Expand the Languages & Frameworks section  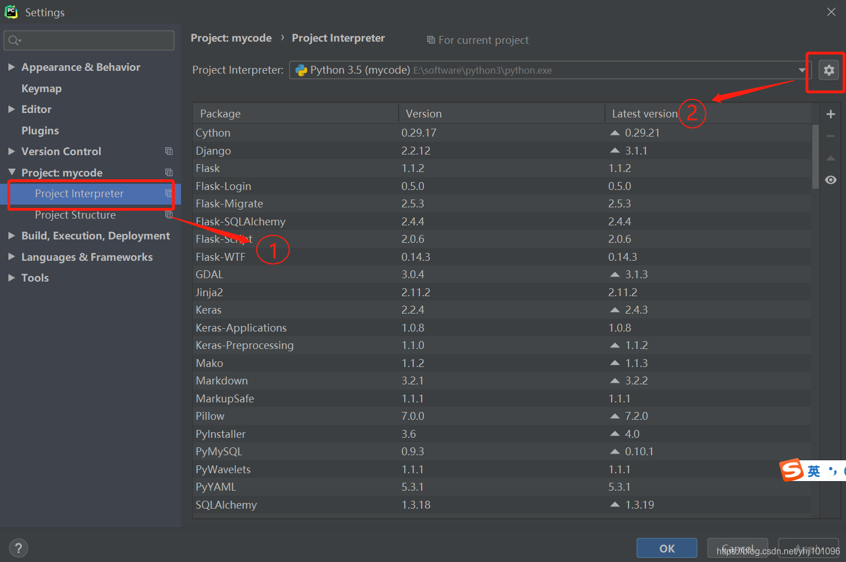click(12, 257)
